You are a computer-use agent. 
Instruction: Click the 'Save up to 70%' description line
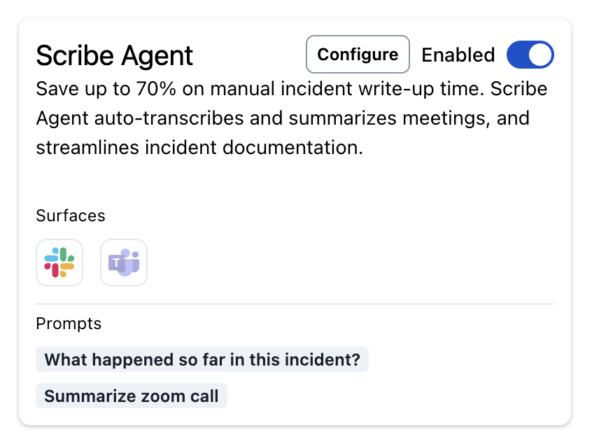[x=292, y=89]
